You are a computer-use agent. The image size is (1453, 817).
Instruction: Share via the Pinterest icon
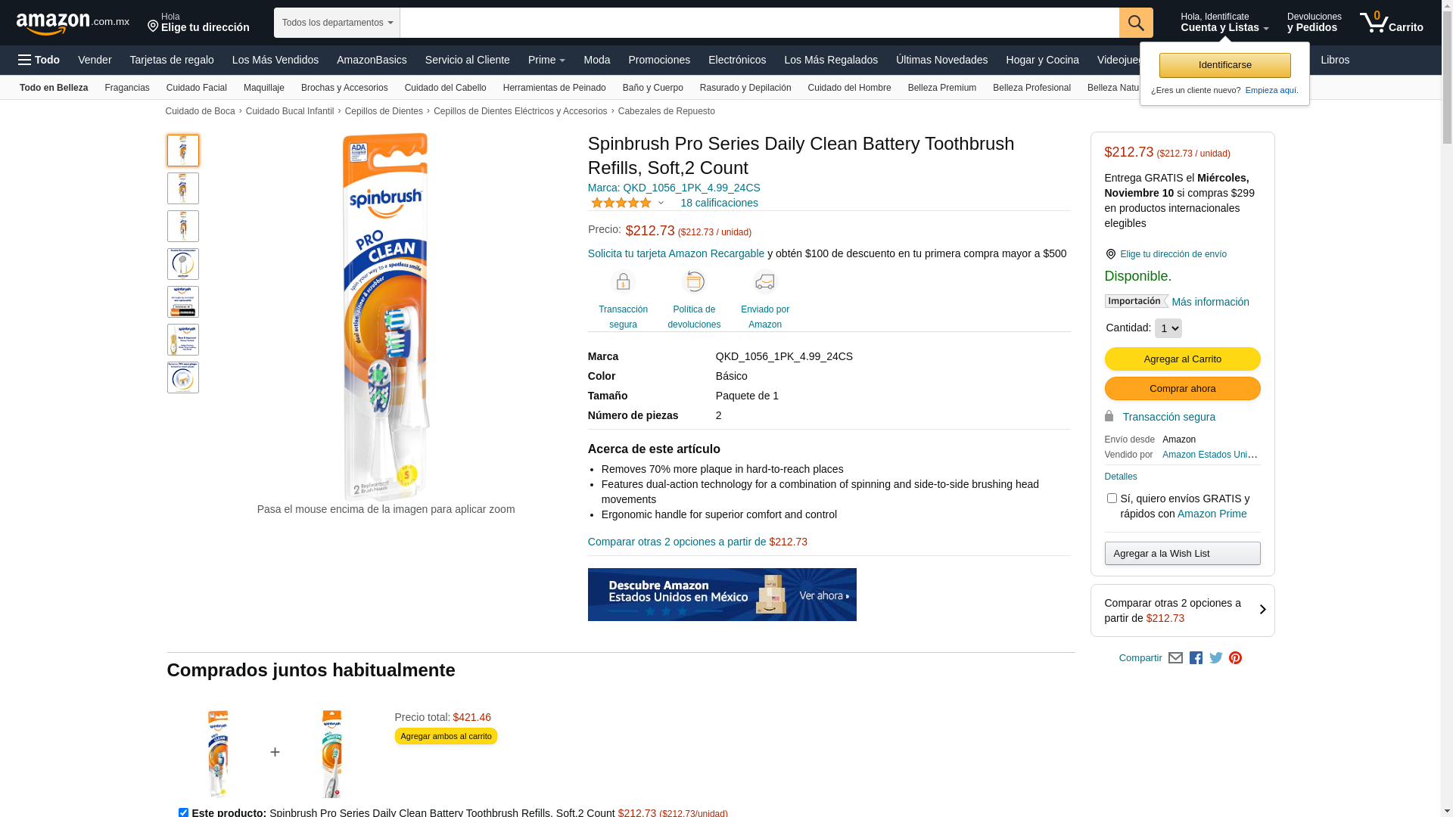pyautogui.click(x=1235, y=658)
